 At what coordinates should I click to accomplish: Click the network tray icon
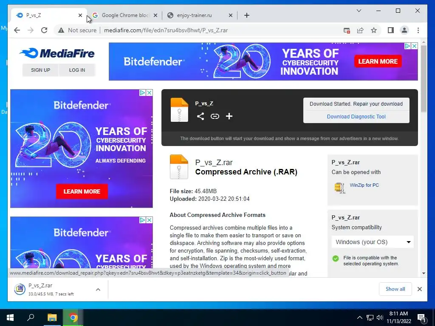coord(370,318)
